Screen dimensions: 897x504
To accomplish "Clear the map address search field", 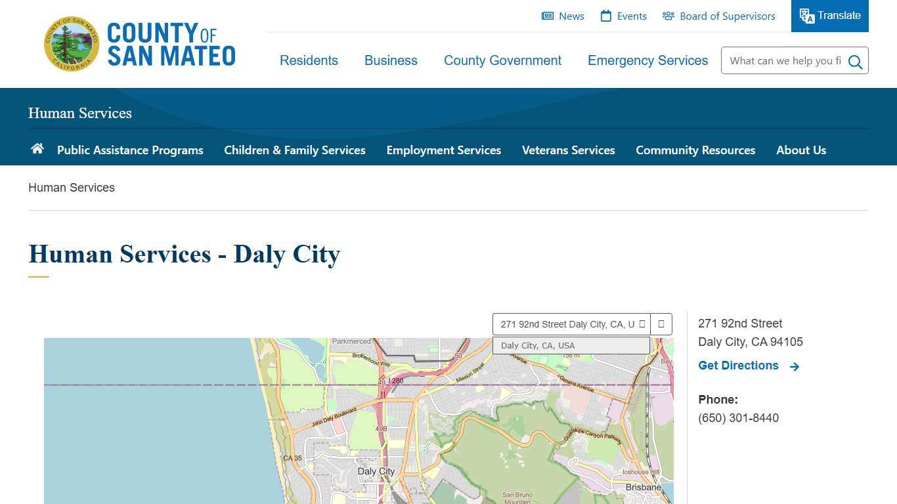I will point(643,324).
